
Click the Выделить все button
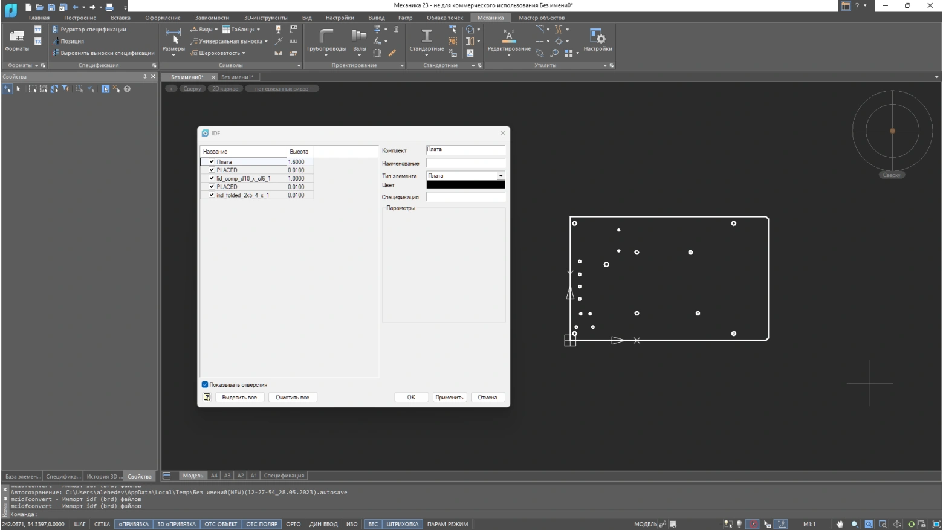pos(239,398)
